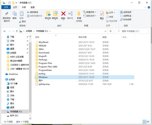Switch to the Home (主页) tab
The height and width of the screenshot is (125, 152).
(15, 7)
